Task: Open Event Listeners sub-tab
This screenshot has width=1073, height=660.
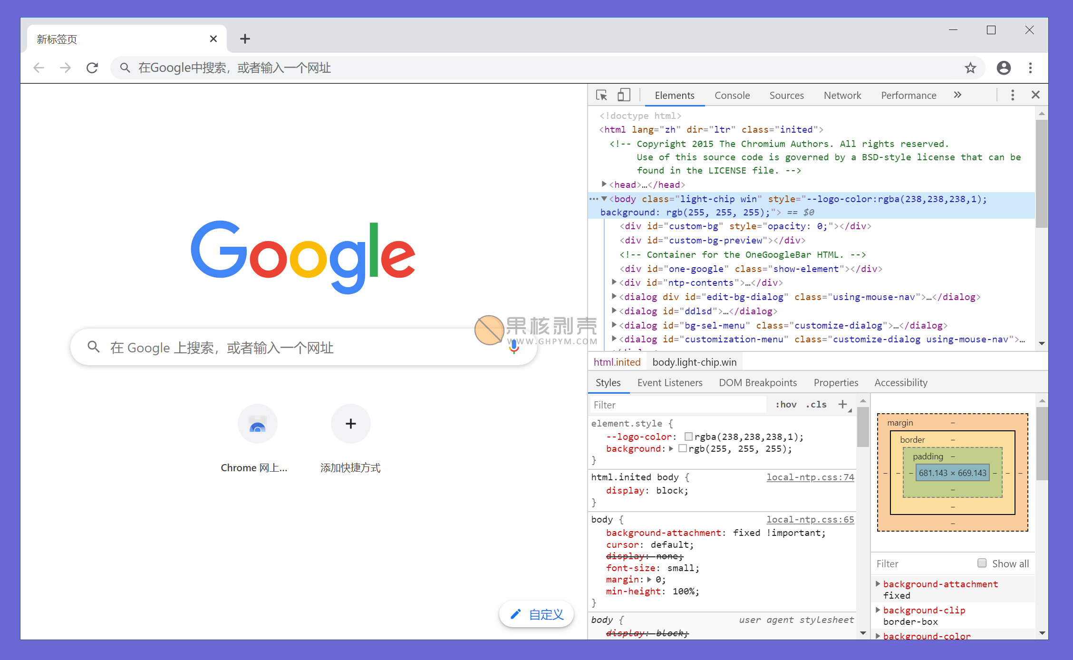Action: click(669, 382)
